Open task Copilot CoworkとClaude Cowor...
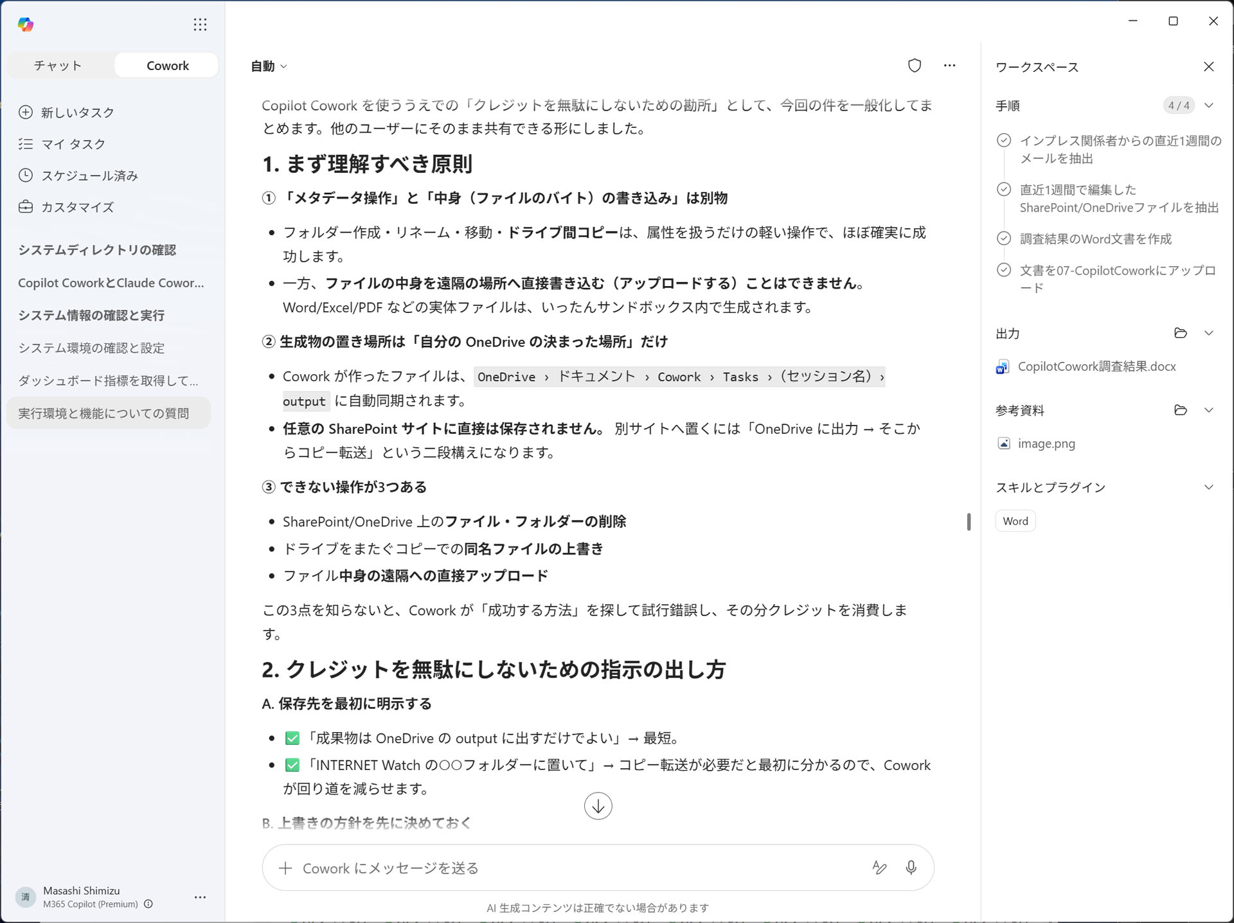The width and height of the screenshot is (1234, 923). pos(111,283)
